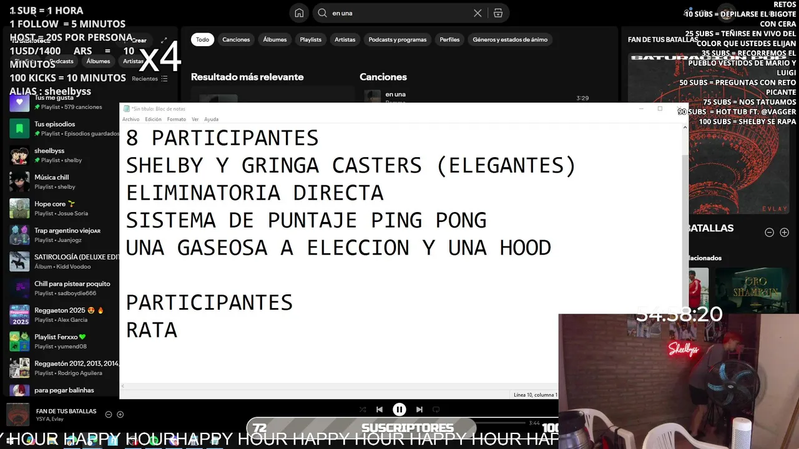The image size is (799, 449).
Task: Open Tus episodios bookmark cover
Action: [x=19, y=128]
